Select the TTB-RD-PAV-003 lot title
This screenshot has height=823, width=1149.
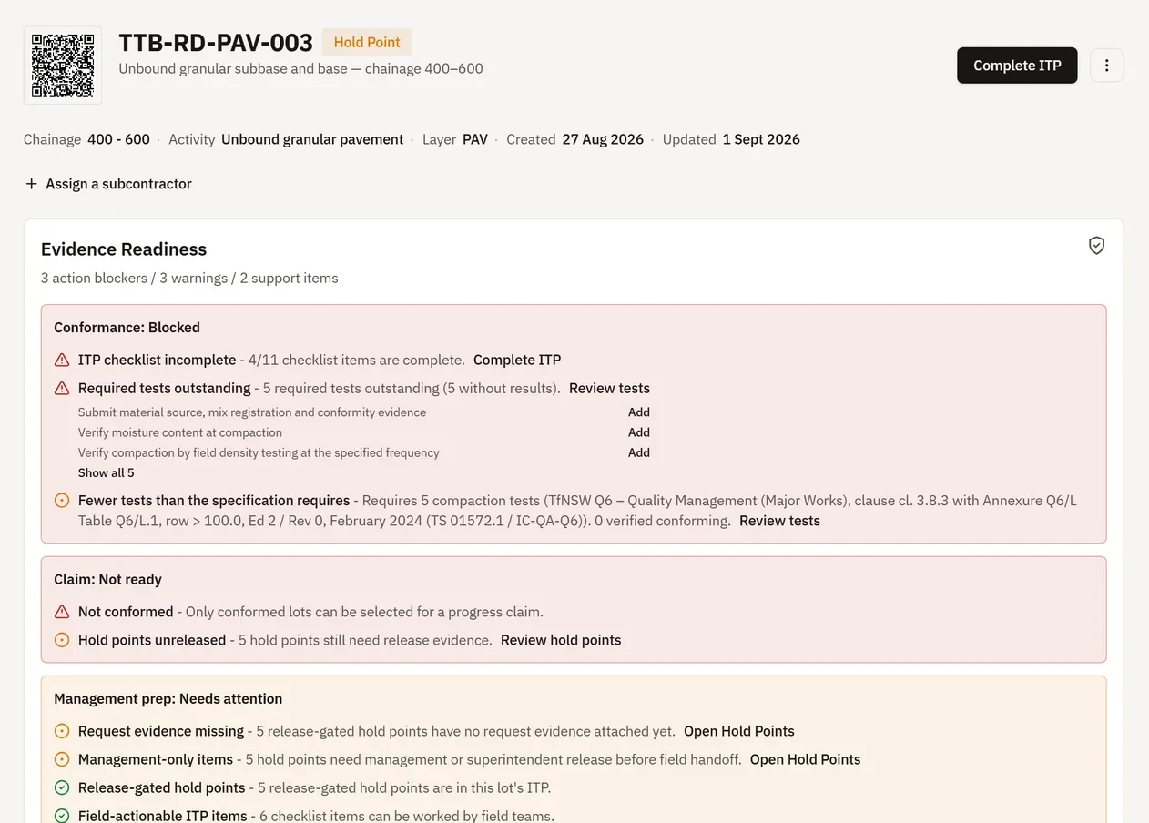click(216, 42)
